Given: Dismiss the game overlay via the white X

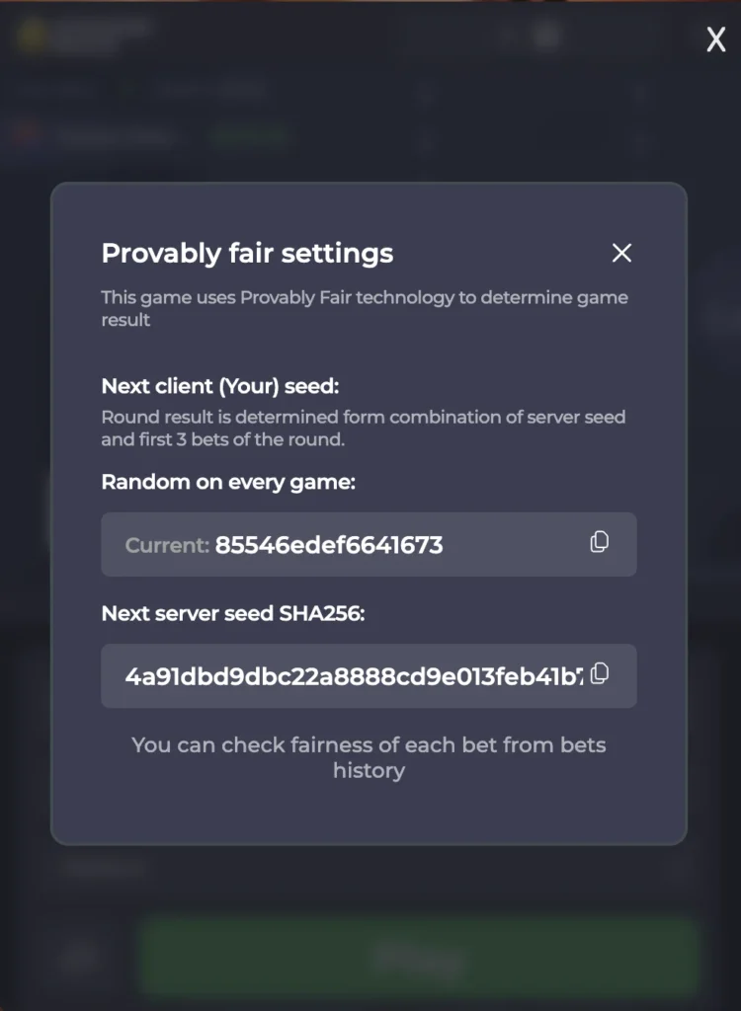Looking at the screenshot, I should 715,39.
